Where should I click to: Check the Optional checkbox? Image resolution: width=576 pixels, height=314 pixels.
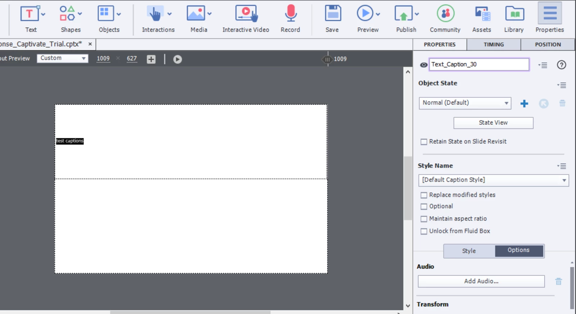coord(424,206)
